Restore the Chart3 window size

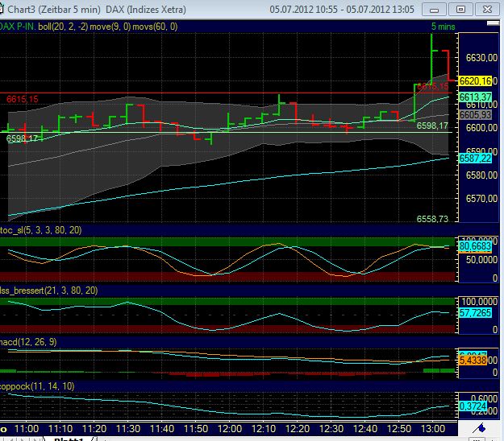point(460,10)
